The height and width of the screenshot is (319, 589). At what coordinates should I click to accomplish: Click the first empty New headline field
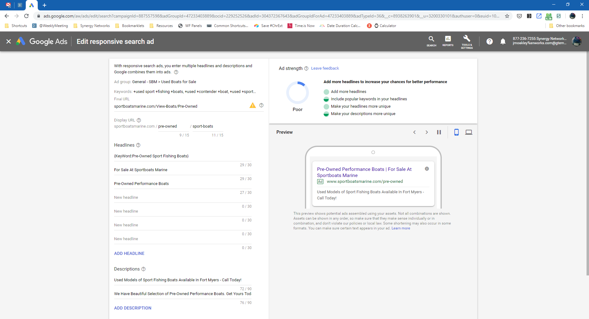tap(183, 198)
